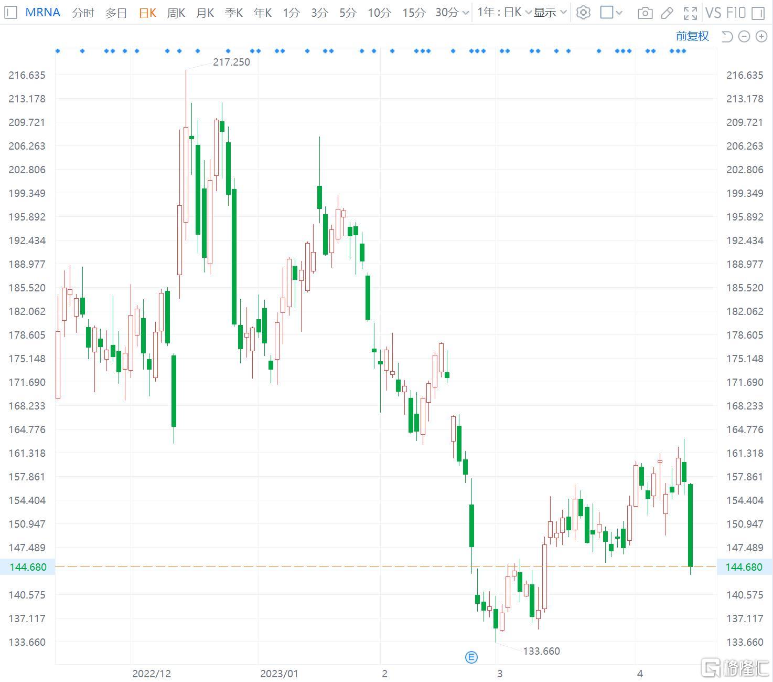Image resolution: width=773 pixels, height=682 pixels.
Task: Click the latest green candlestick near 144.680
Action: [691, 525]
